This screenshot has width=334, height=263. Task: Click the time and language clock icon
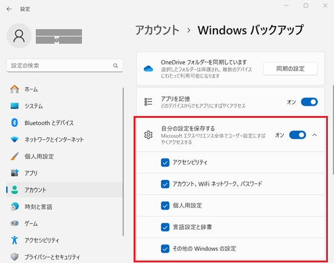click(15, 207)
